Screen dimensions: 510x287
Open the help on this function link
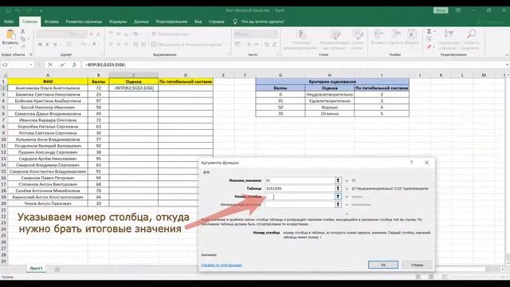pos(222,265)
